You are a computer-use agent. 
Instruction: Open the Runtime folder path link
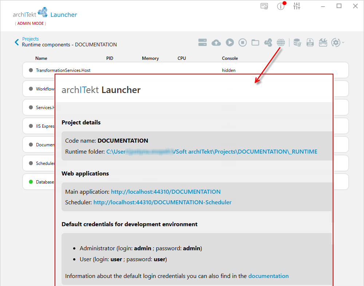[x=212, y=152]
